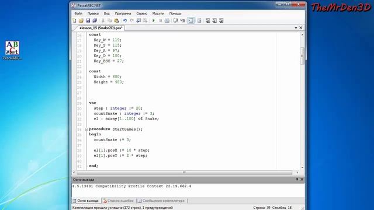This screenshot has width=374, height=210.
Task: Collapse the StartGames procedure fold marker
Action: [86, 129]
